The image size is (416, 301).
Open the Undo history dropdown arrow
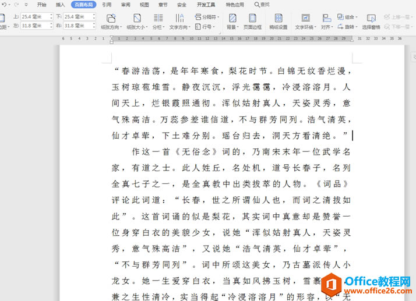9,5
